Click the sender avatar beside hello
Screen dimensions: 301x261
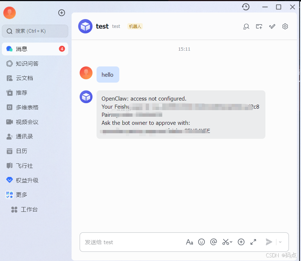coord(86,73)
